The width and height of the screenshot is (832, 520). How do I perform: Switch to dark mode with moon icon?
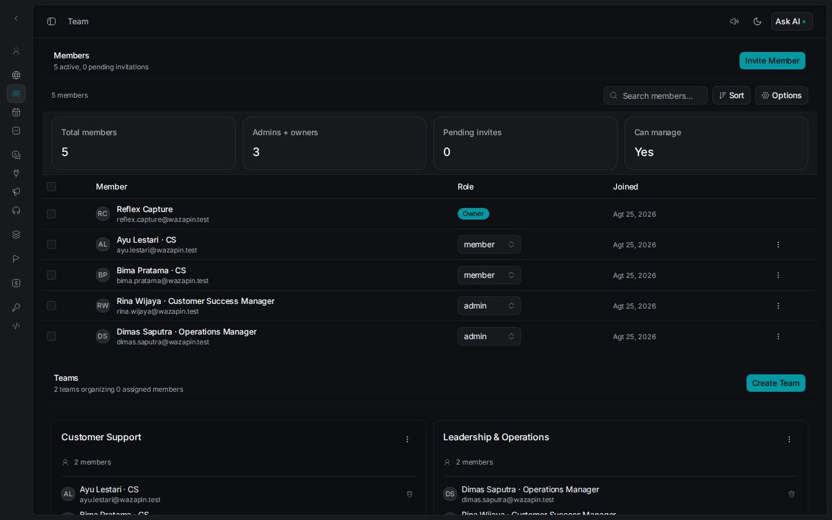point(757,21)
